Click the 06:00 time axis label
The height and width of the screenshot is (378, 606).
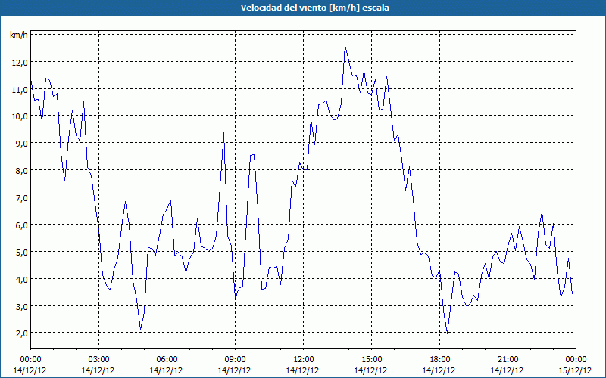coord(167,360)
